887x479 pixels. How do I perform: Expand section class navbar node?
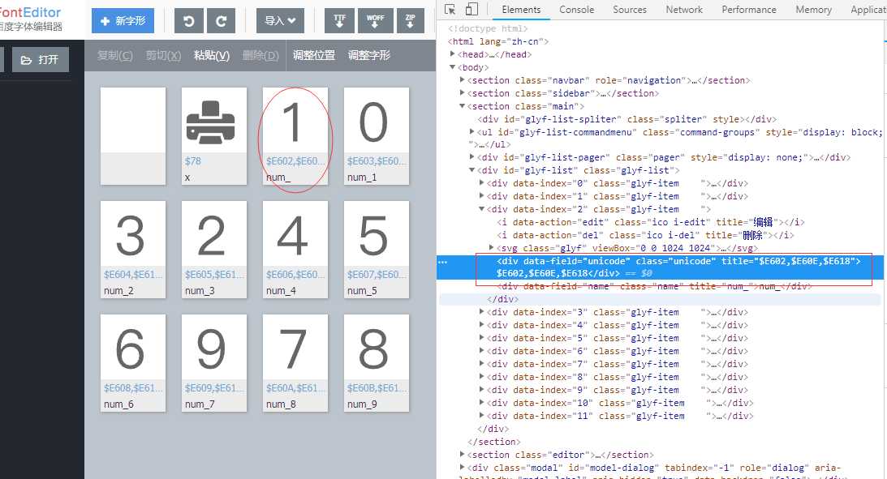[463, 80]
